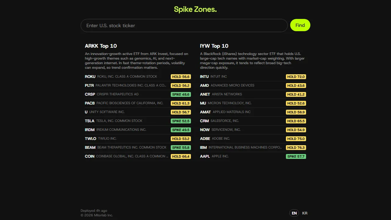Select the EN language option
Image resolution: width=391 pixels, height=220 pixels.
[294, 213]
